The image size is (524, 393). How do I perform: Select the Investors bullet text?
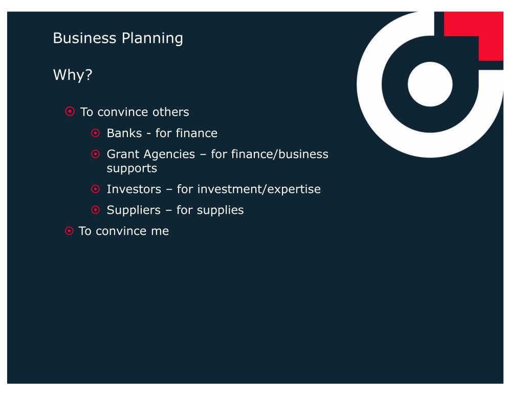pyautogui.click(x=213, y=189)
